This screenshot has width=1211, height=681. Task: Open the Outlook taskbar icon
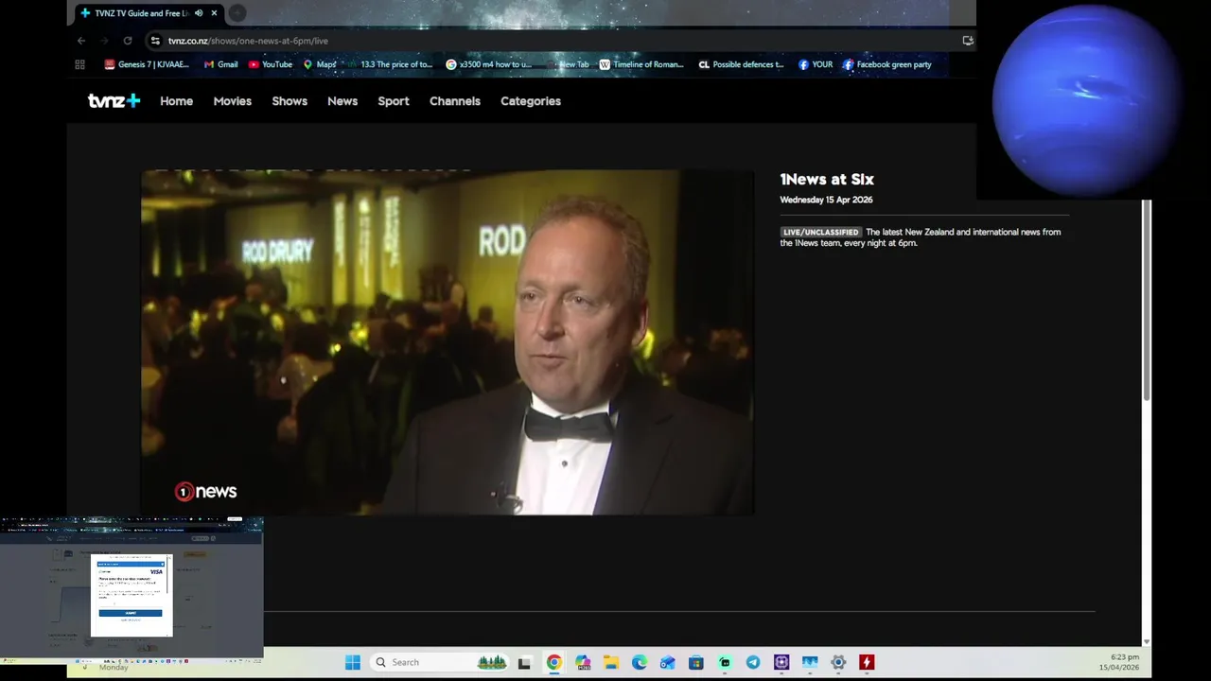(x=668, y=662)
